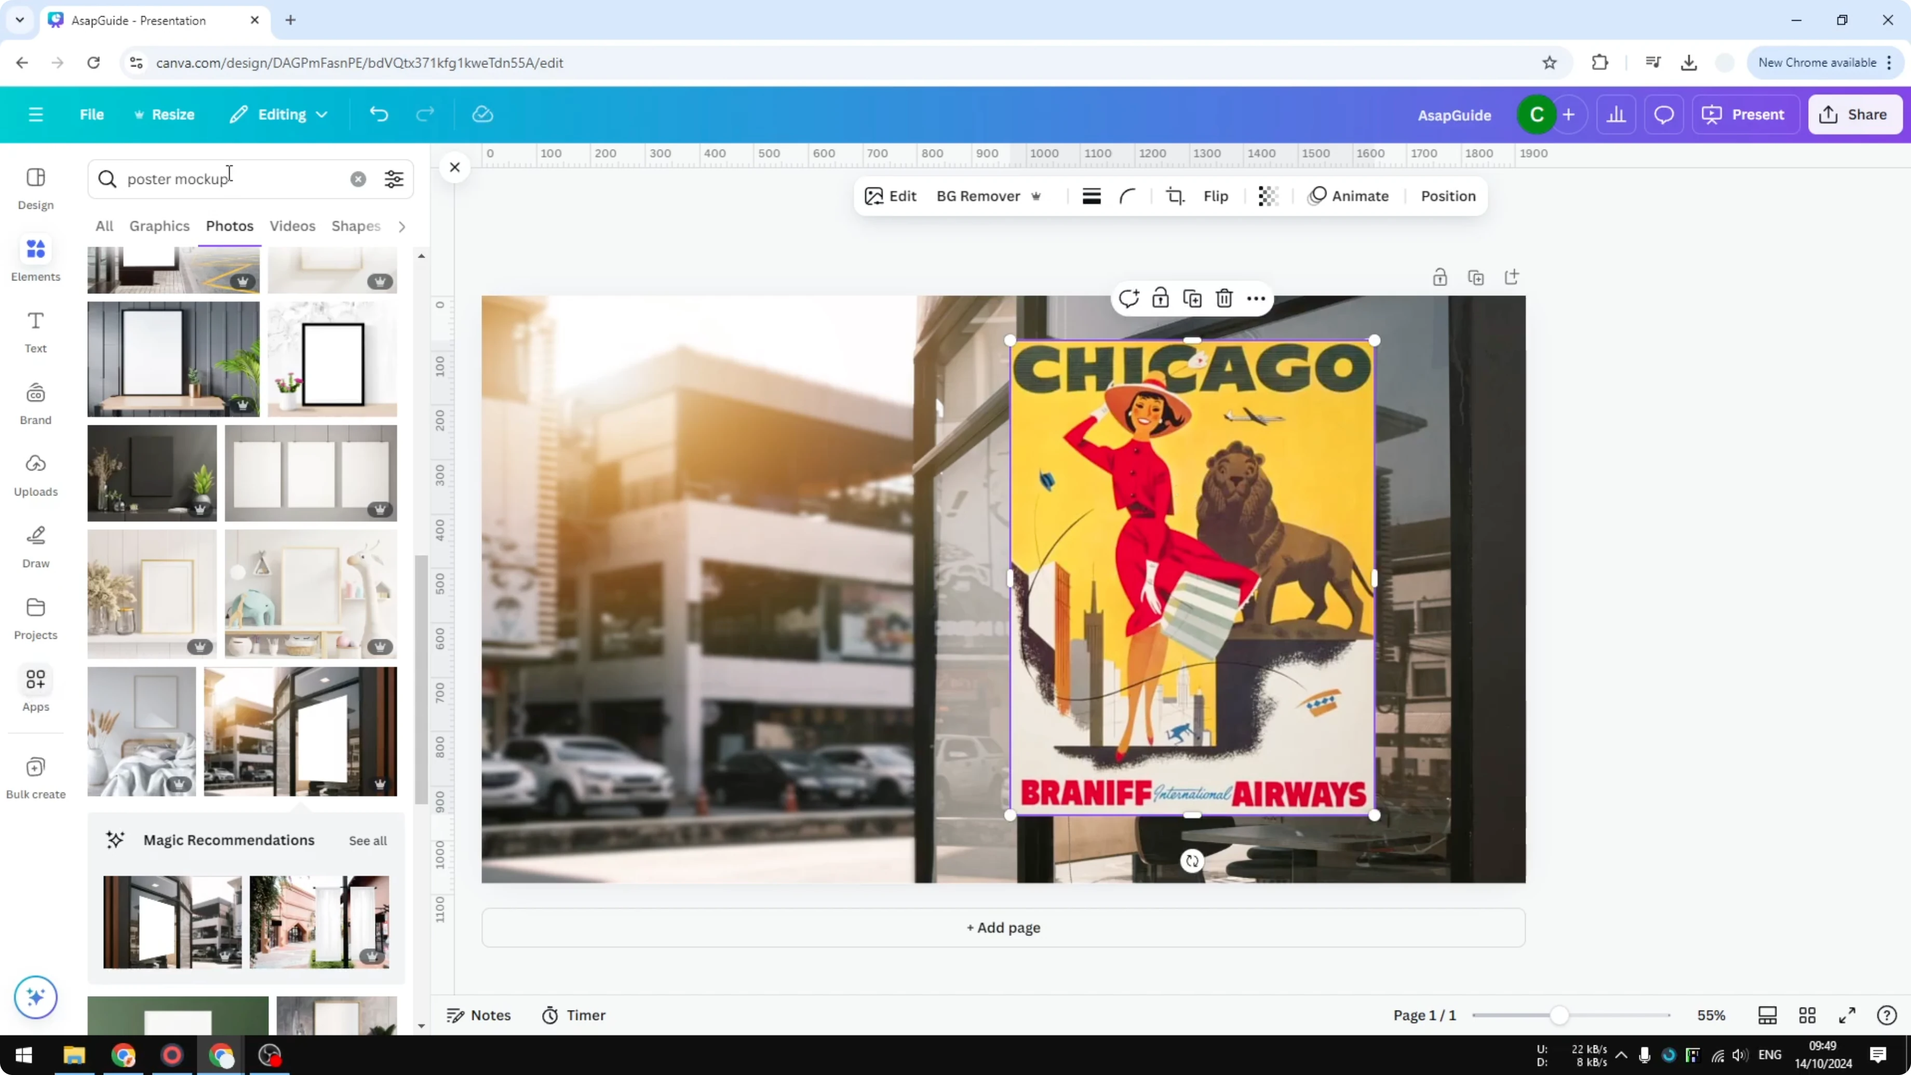Delete the selected Chicago poster
Viewport: 1911px width, 1075px height.
[1224, 298]
